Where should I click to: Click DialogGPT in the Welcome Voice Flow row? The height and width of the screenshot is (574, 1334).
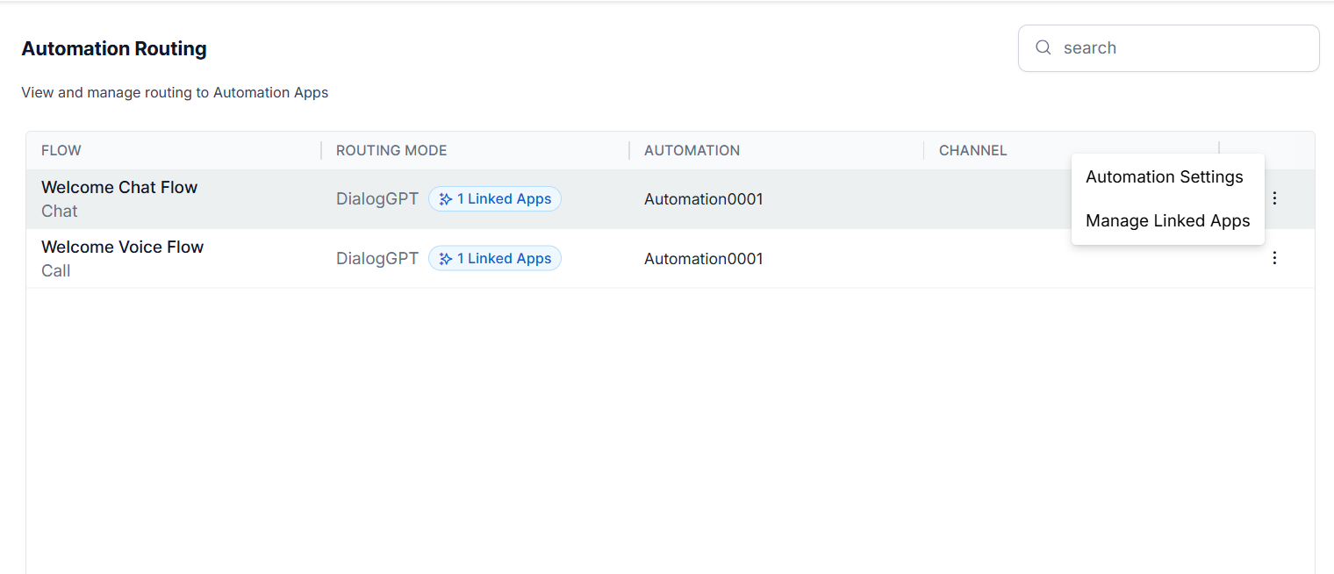377,259
